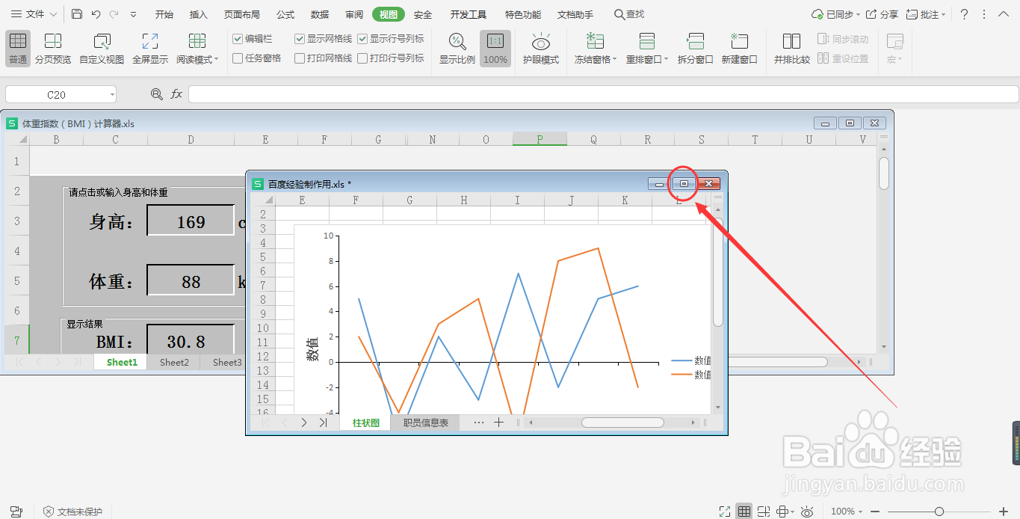Save the document with the floppy icon
The image size is (1020, 519).
(77, 14)
